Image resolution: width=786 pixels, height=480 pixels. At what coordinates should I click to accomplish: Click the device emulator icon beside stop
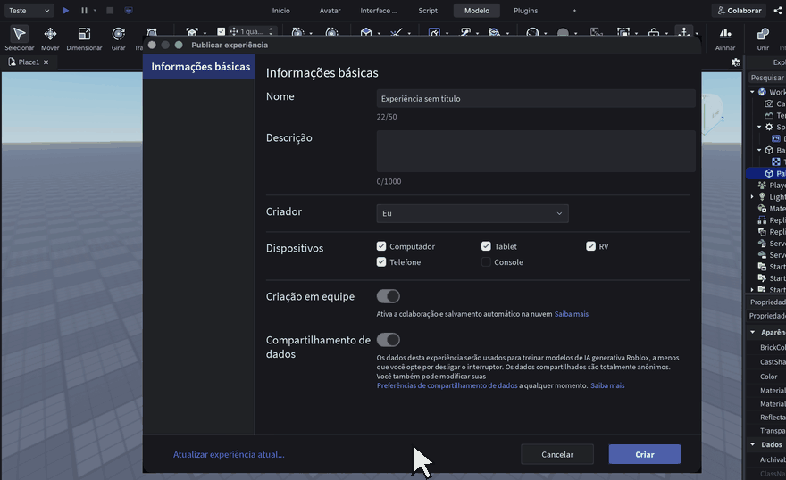pyautogui.click(x=129, y=10)
